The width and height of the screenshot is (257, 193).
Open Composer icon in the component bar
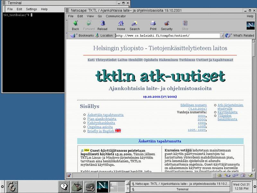tap(251, 175)
